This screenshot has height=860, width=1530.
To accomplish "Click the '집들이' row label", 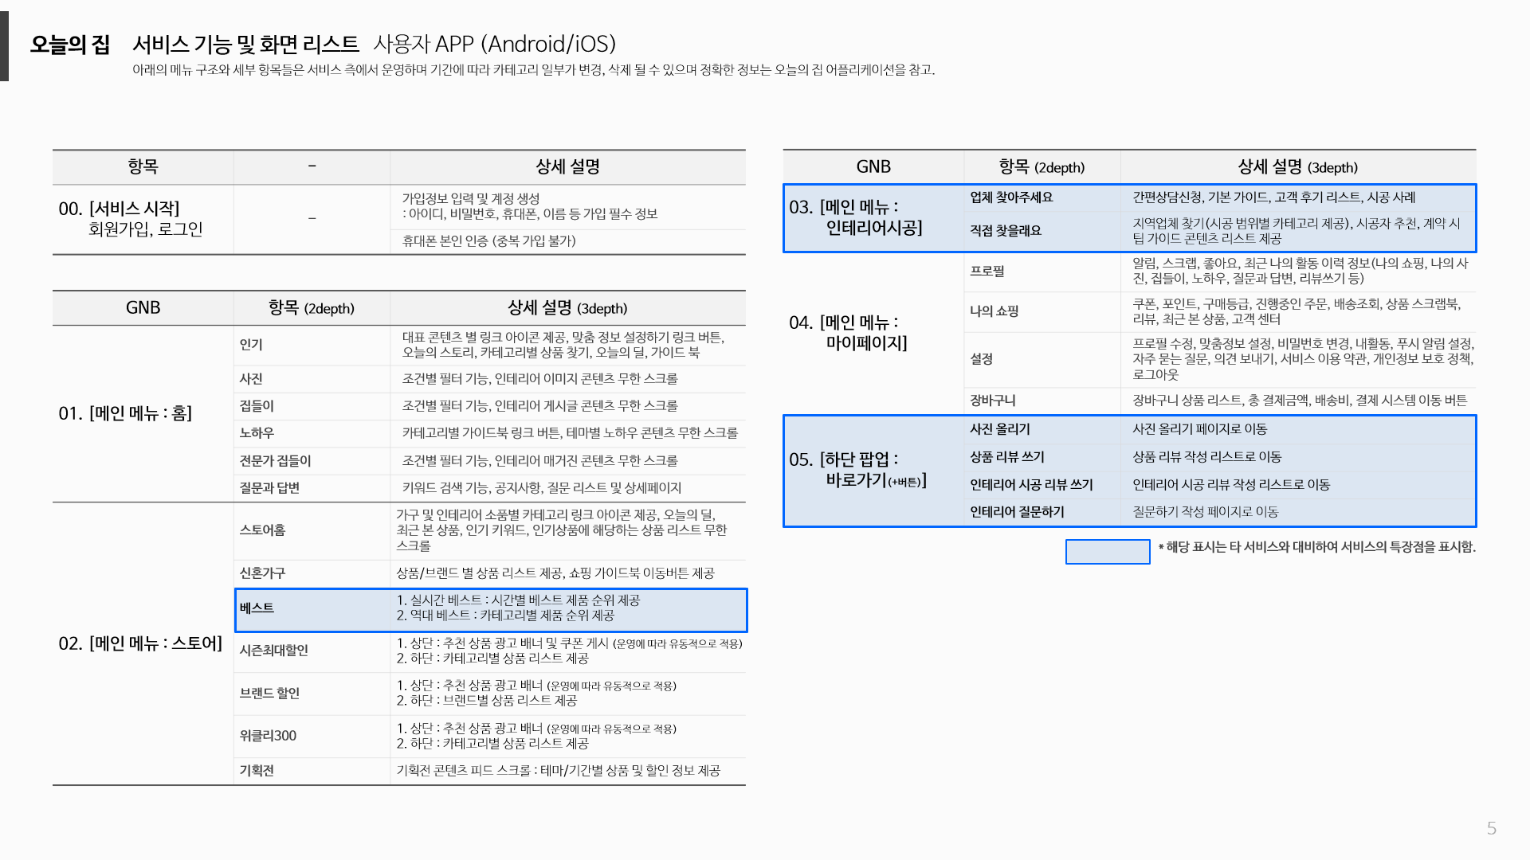I will tap(257, 405).
